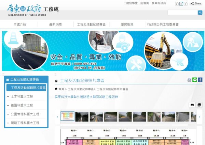Show previous thumbnails with left arrow
205x145 pixels.
[x=57, y=117]
